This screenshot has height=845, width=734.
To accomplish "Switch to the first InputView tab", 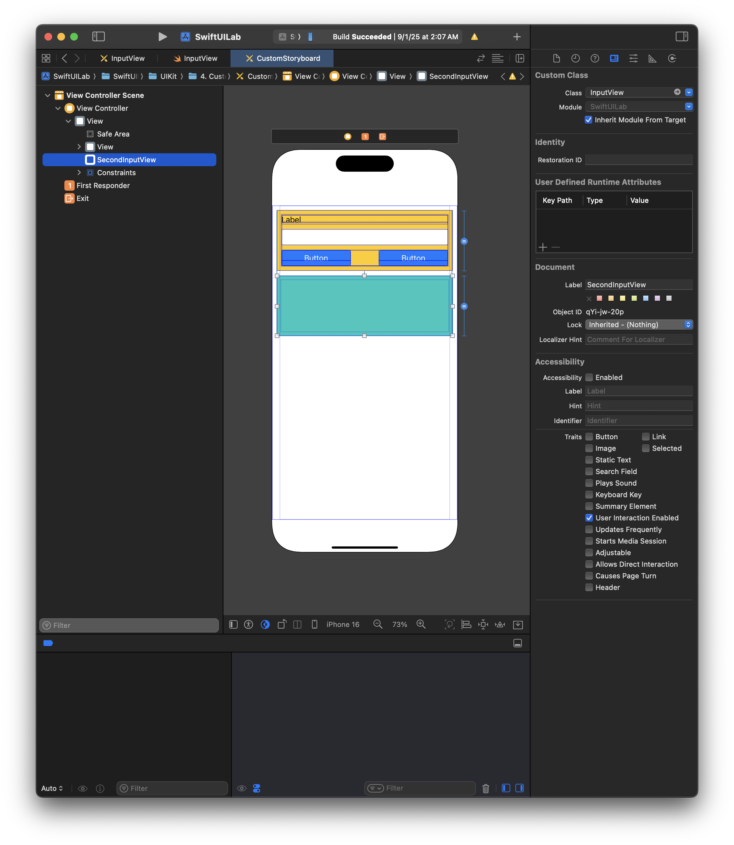I will [122, 59].
